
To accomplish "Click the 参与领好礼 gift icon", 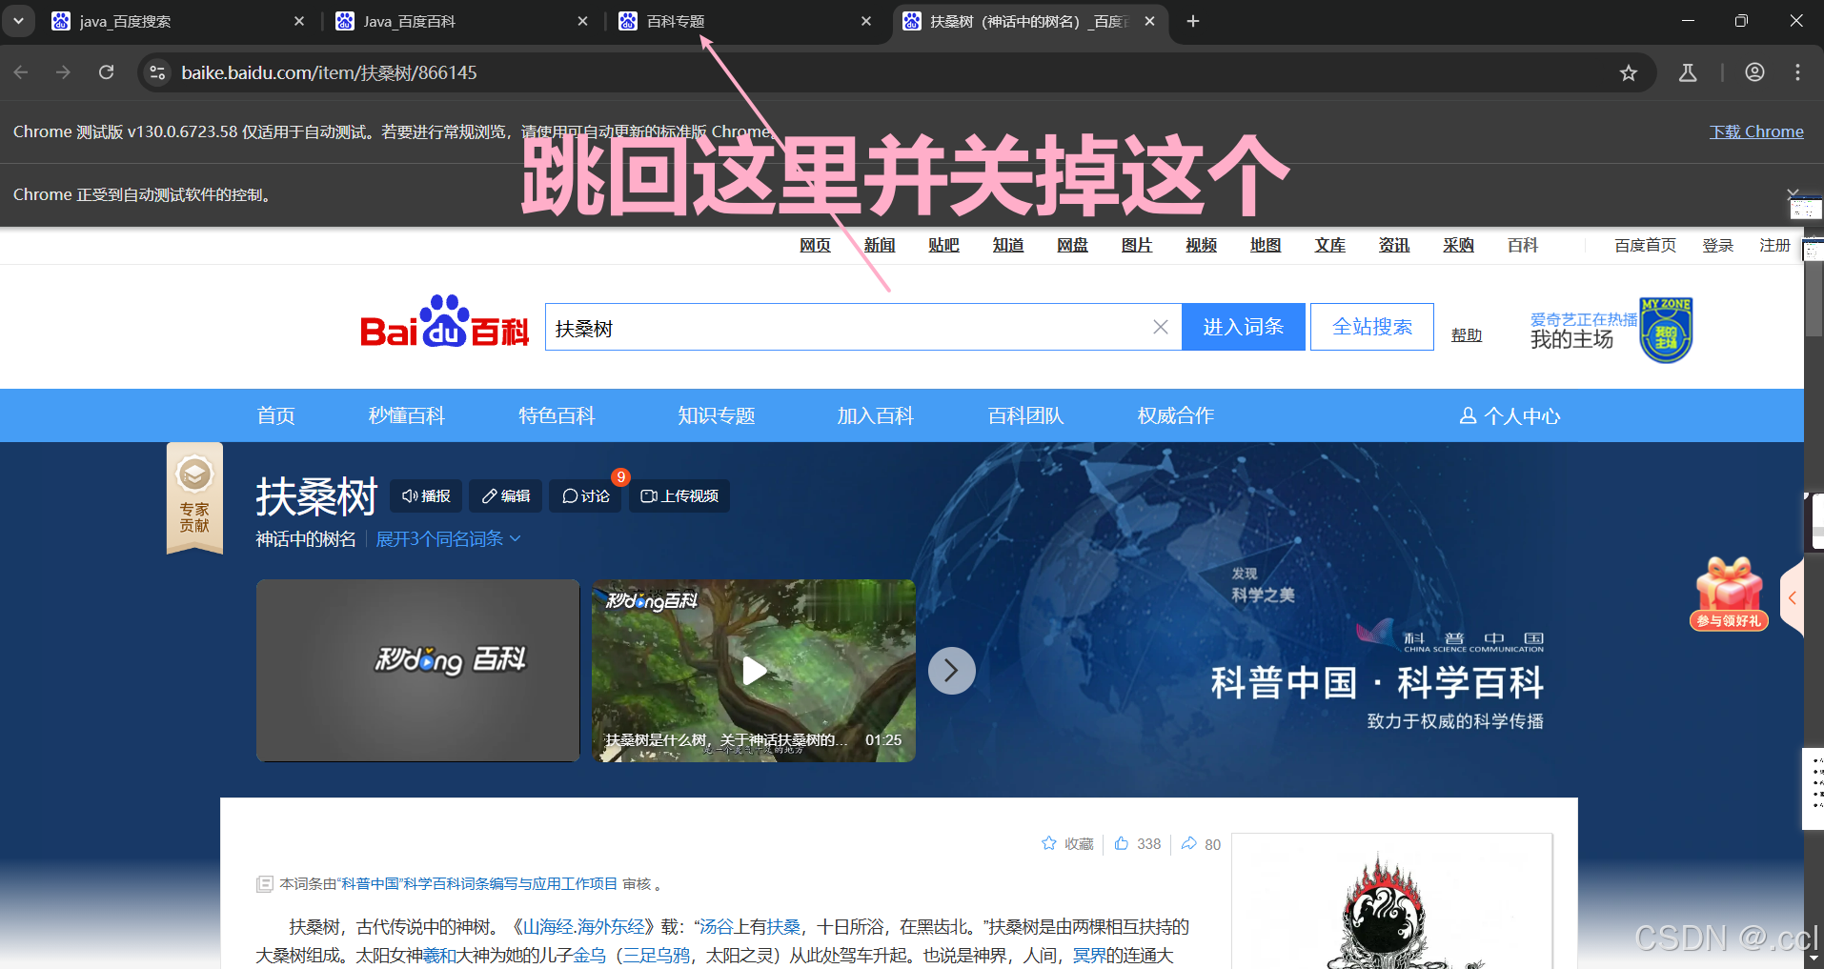I will 1729,594.
